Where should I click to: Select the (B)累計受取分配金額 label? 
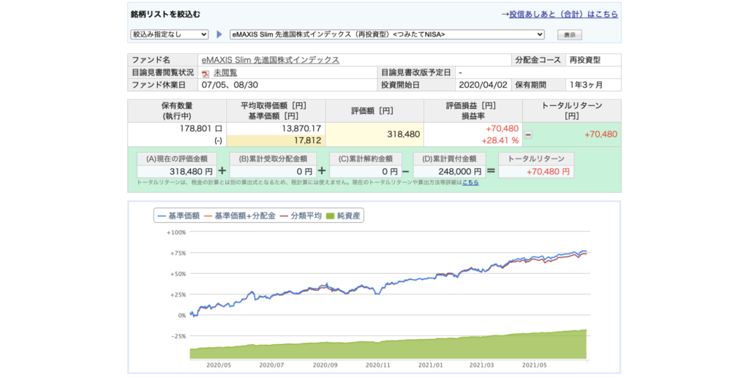point(273,159)
